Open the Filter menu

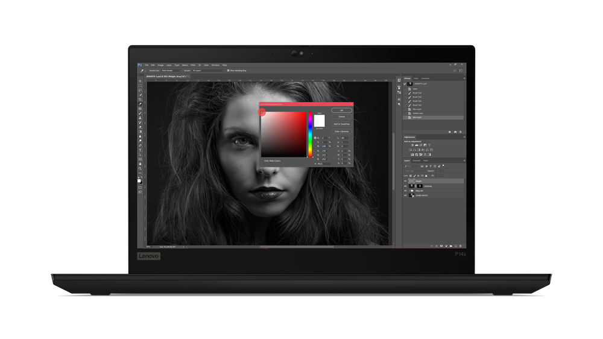[192, 65]
